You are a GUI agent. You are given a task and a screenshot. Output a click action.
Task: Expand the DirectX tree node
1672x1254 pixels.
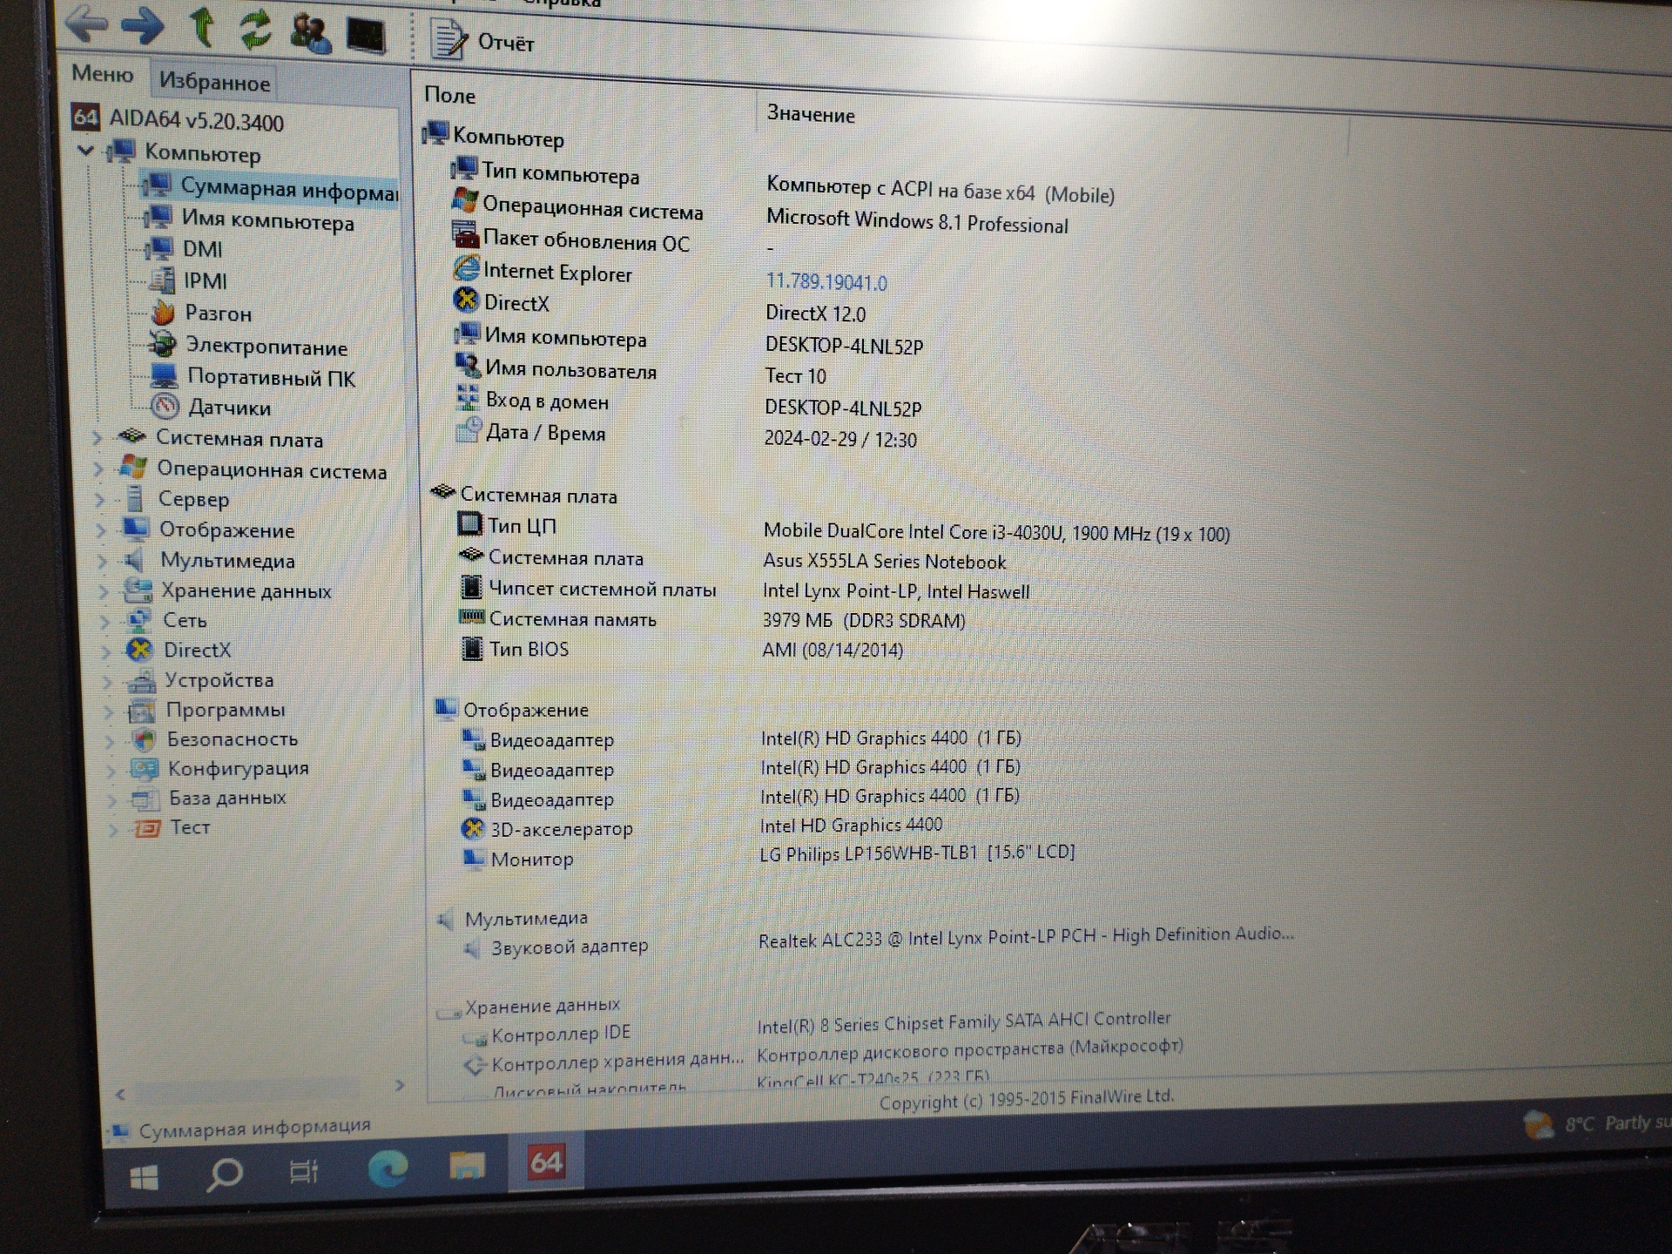105,651
